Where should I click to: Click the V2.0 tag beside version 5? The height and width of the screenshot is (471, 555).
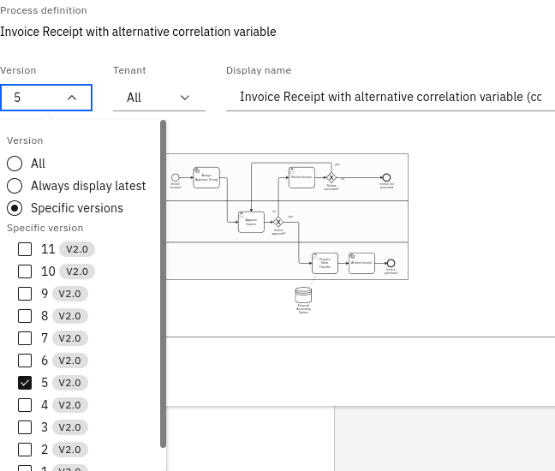pyautogui.click(x=70, y=383)
